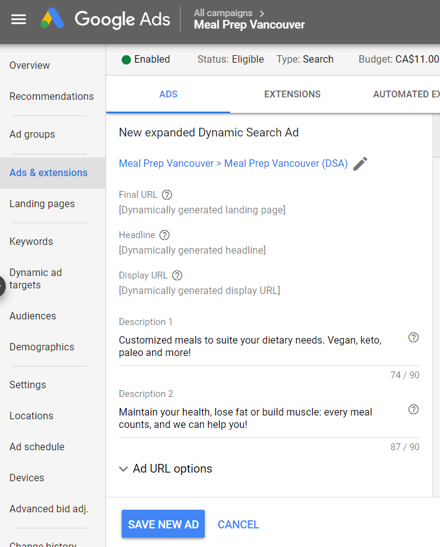
Task: Open help for Display URL
Action: pyautogui.click(x=177, y=275)
